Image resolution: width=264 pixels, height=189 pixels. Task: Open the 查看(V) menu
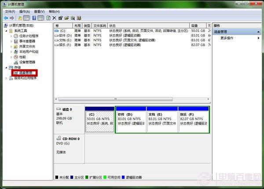pos(39,11)
